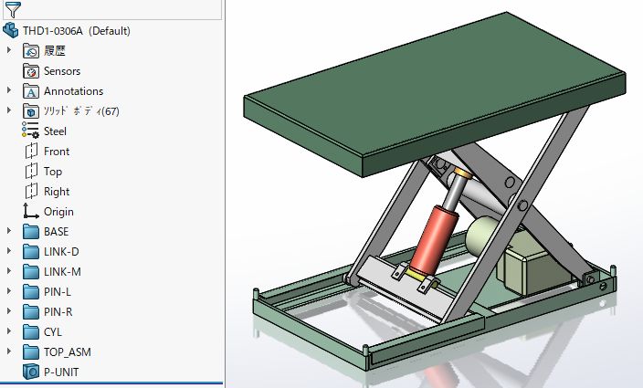Expand the ｿﾘｯﾄﾞ ﾎﾞﾃﾞｨ(67) node
This screenshot has height=388, width=643.
(9, 110)
